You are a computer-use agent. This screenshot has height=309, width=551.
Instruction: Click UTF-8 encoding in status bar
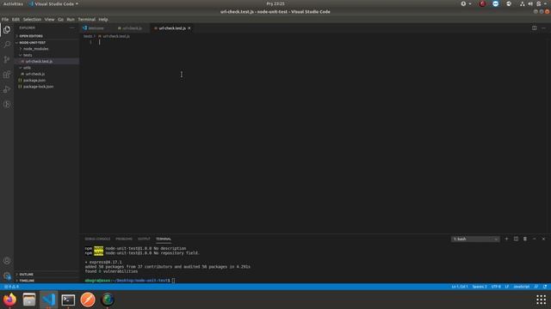tap(496, 287)
